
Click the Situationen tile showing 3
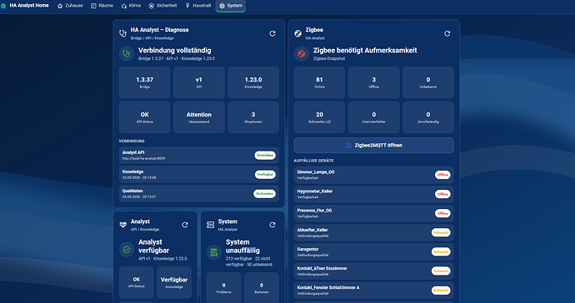coord(253,117)
